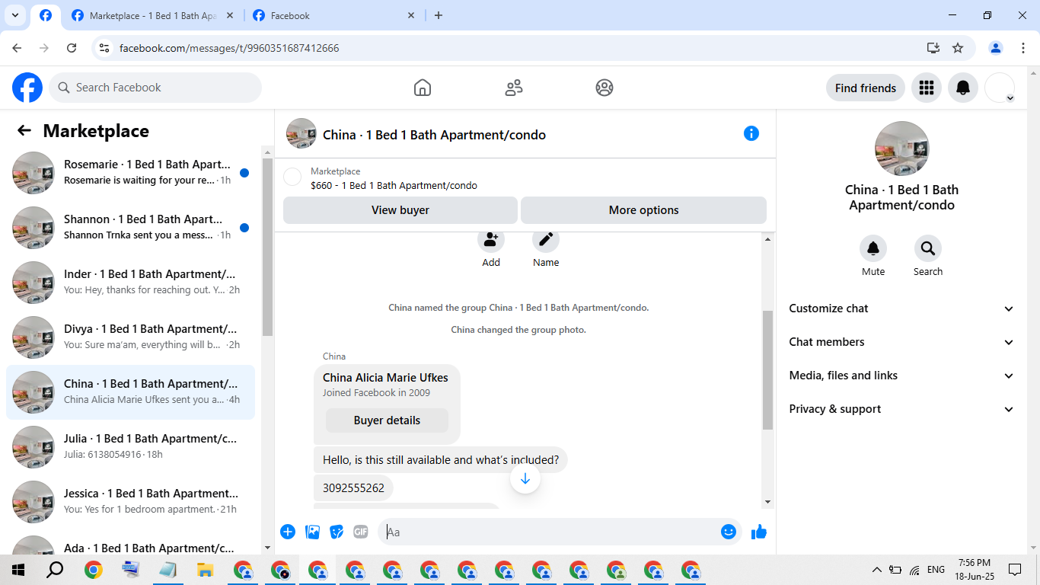Go back with the browser back arrow

click(17, 48)
